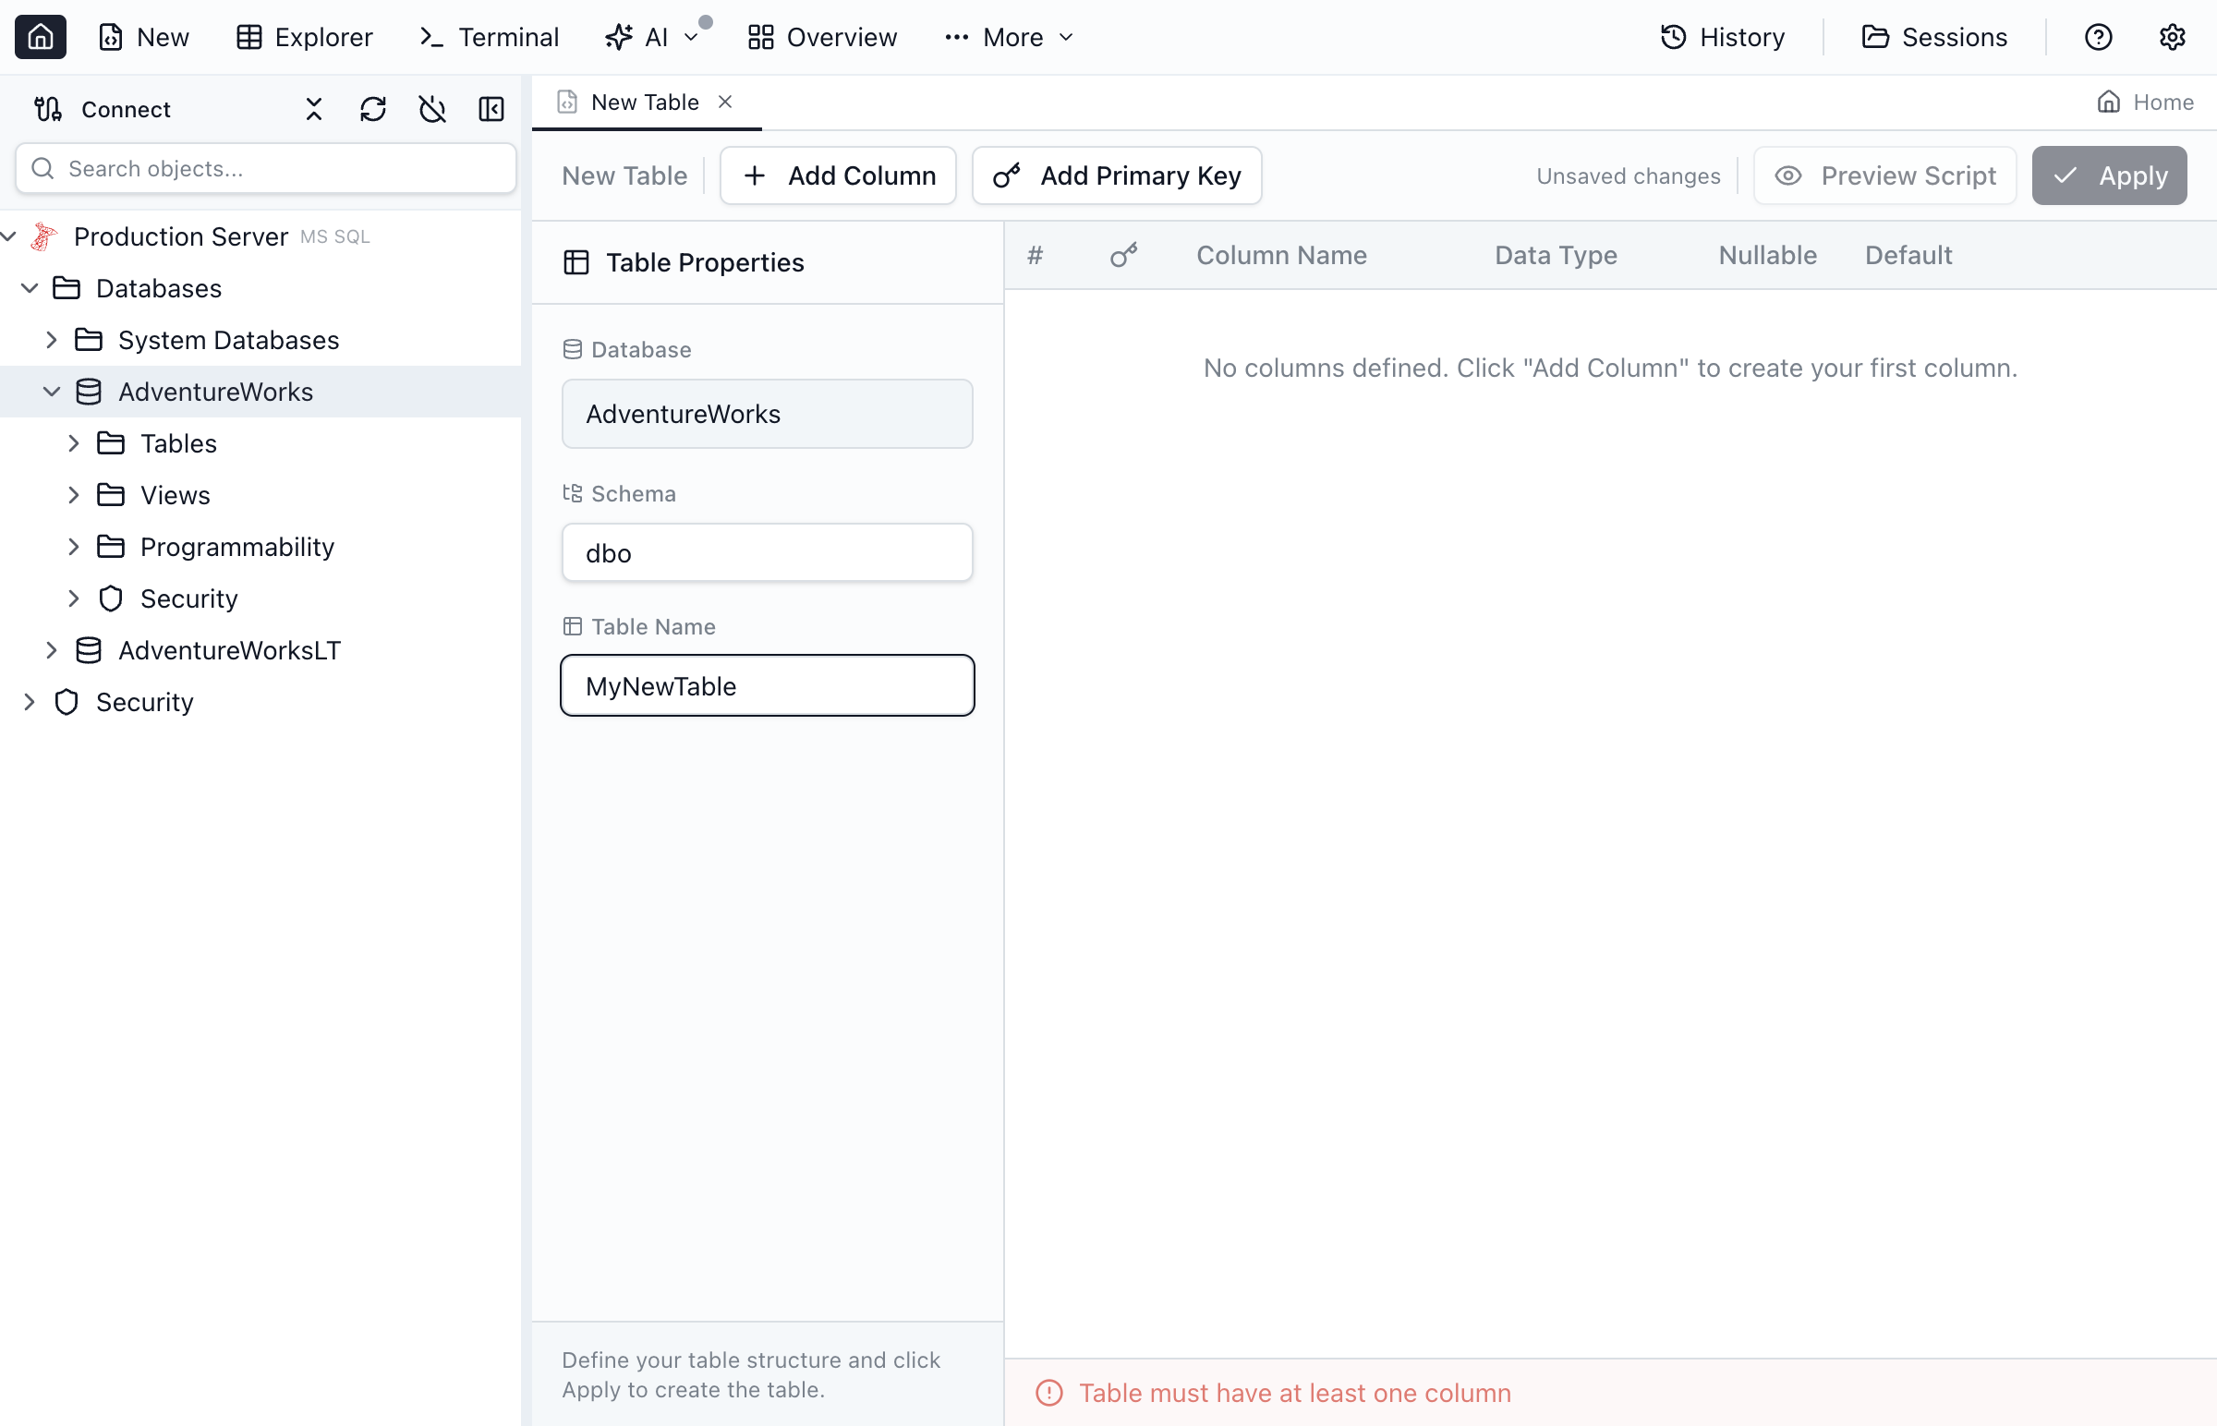Click the disconnect icon in sidebar header
Viewport: 2217px width, 1426px height.
(x=431, y=109)
